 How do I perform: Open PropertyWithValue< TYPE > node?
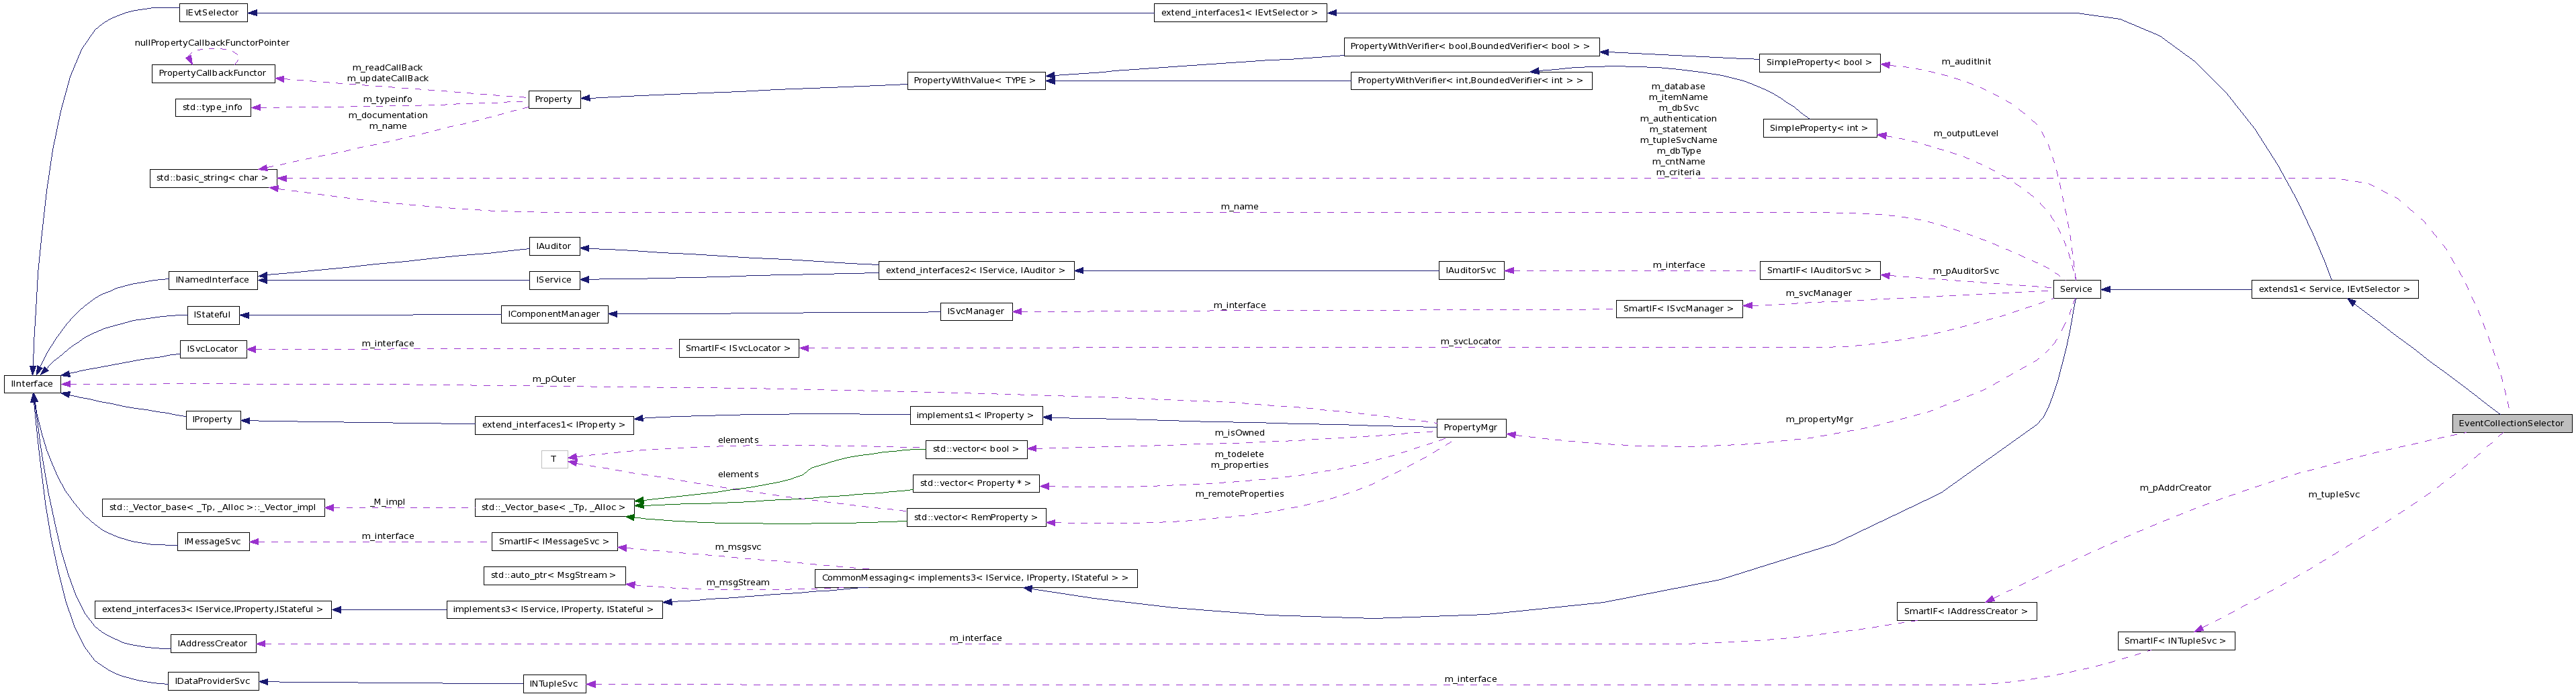[x=974, y=81]
